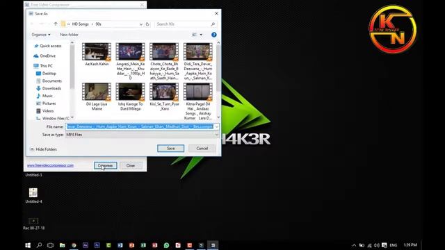Open the clock showing 1:39 PM

click(x=410, y=245)
